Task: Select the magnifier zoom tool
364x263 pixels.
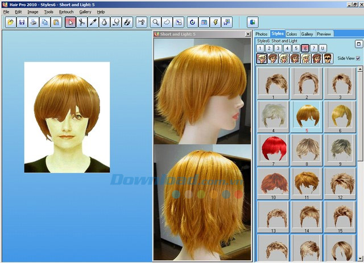Action: [155, 22]
